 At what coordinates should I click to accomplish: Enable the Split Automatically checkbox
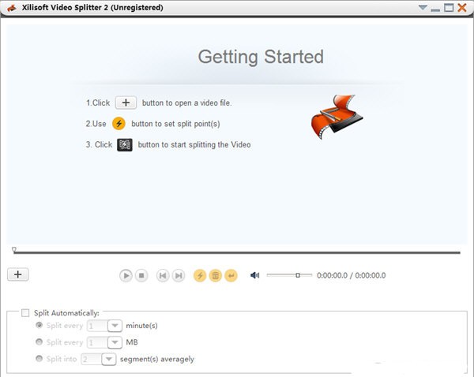(26, 313)
